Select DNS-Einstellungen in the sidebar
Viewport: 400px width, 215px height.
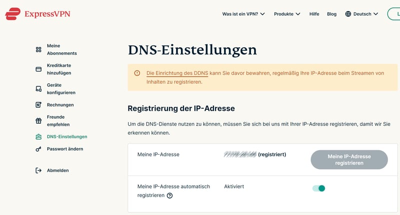(x=67, y=137)
